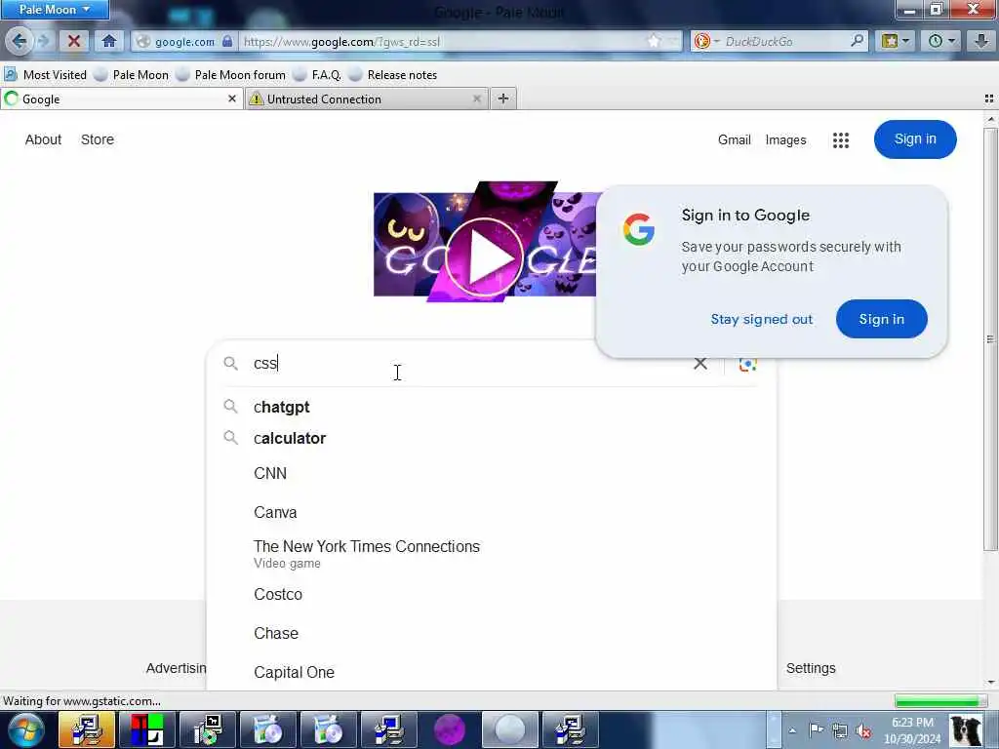Viewport: 999px width, 749px height.
Task: Open the Pale Moon forum bookmark
Action: (x=231, y=74)
